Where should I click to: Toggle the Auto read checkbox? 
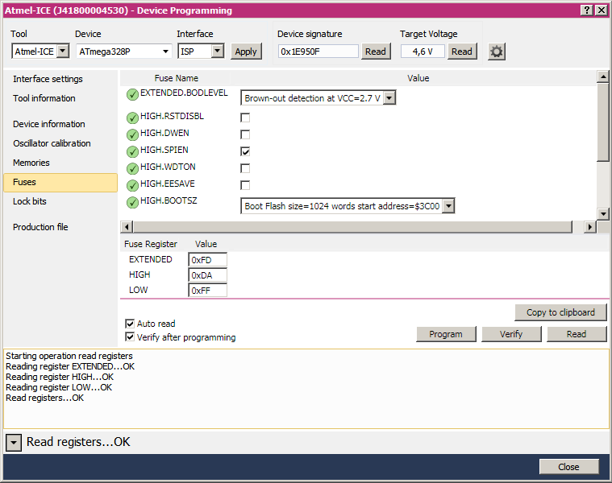[x=130, y=324]
